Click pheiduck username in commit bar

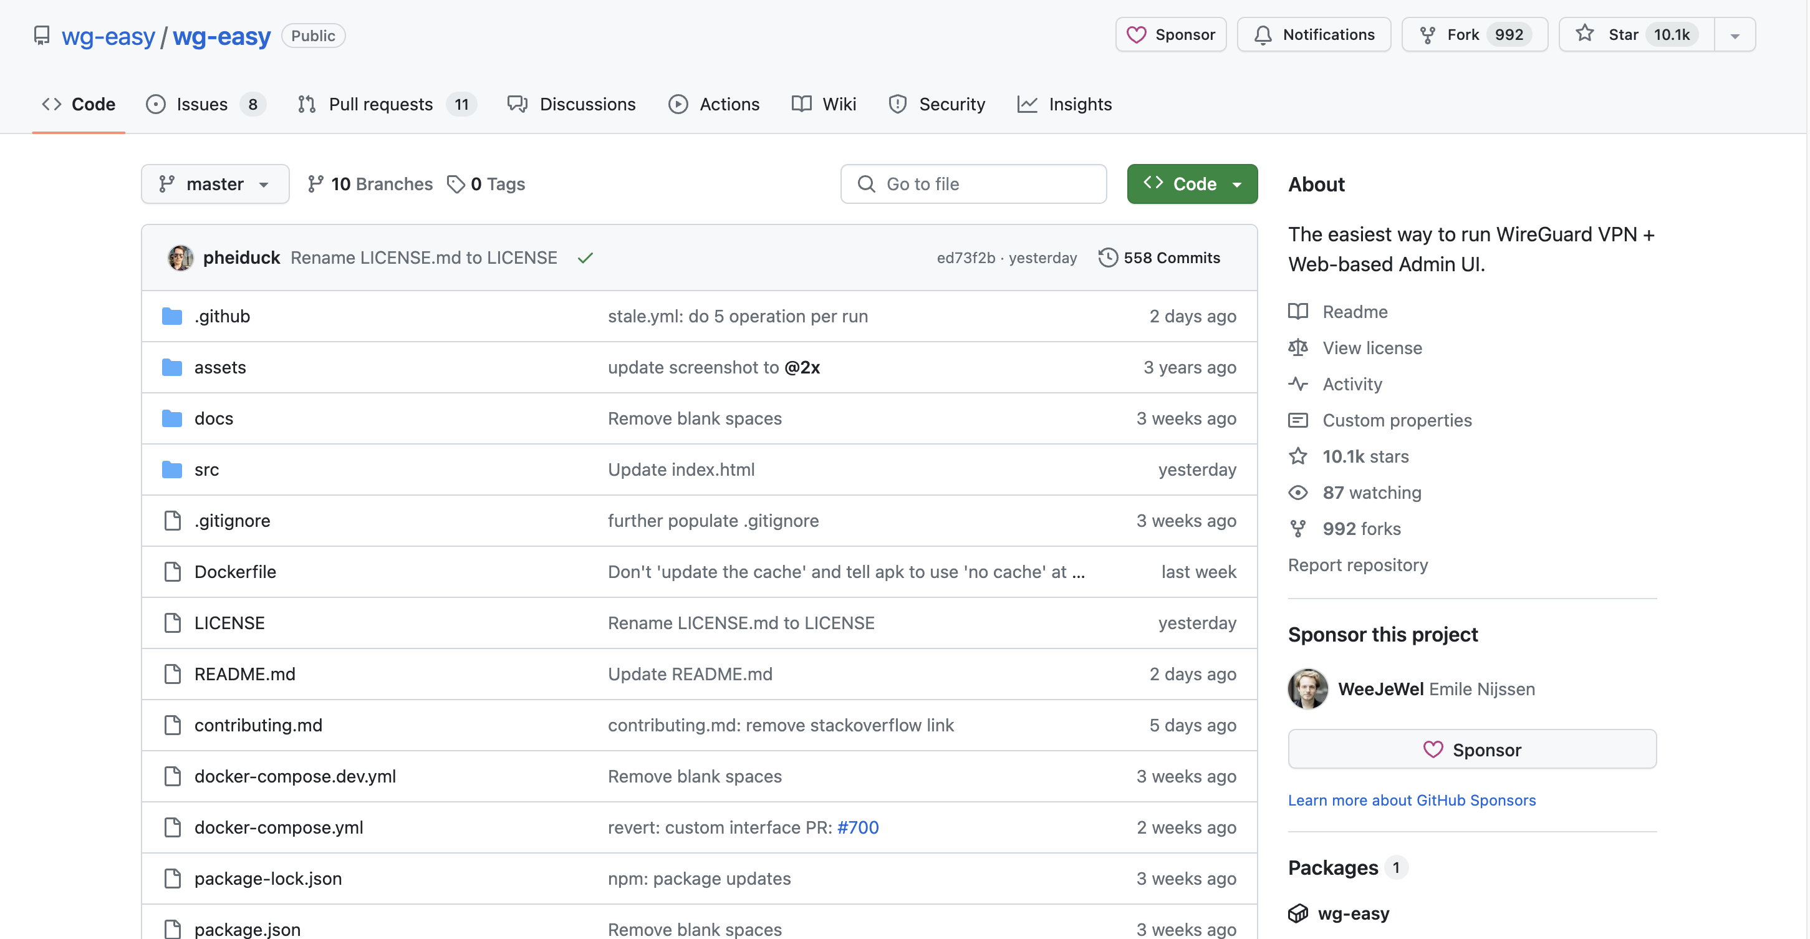click(x=241, y=258)
